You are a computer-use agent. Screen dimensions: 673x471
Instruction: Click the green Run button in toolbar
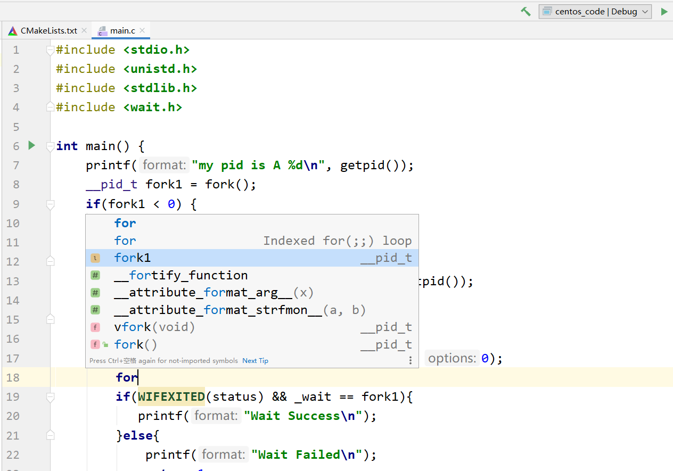[664, 12]
